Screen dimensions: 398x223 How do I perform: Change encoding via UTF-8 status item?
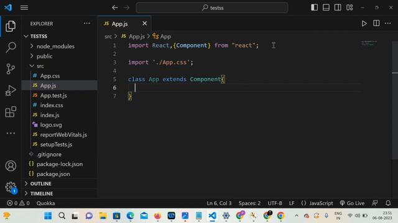pyautogui.click(x=275, y=203)
